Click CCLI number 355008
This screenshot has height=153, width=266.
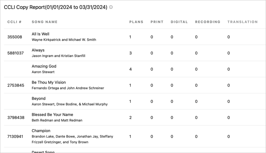point(15,37)
